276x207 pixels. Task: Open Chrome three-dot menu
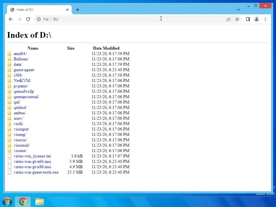(265, 19)
